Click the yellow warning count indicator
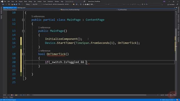This screenshot has height=101, width=180. coord(16,95)
